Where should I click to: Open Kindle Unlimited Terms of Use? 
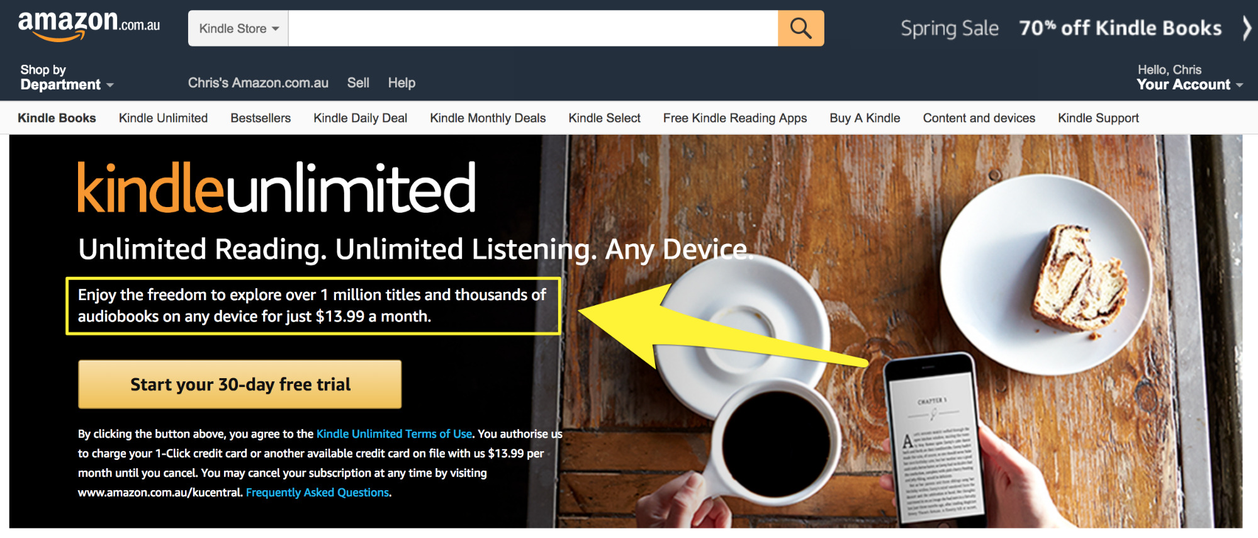pyautogui.click(x=394, y=434)
